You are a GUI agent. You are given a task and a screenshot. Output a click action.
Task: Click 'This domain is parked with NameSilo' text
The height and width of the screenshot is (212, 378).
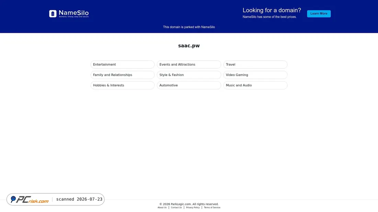(x=189, y=27)
